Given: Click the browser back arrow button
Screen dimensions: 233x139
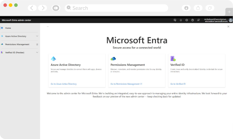Looking at the screenshot, I should tap(32, 8).
